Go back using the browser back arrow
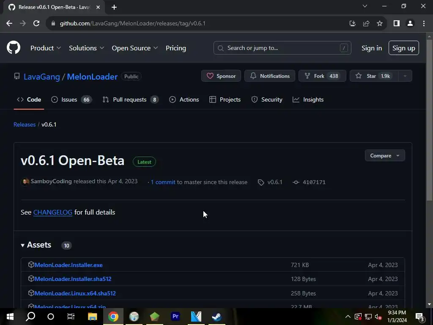 point(9,23)
